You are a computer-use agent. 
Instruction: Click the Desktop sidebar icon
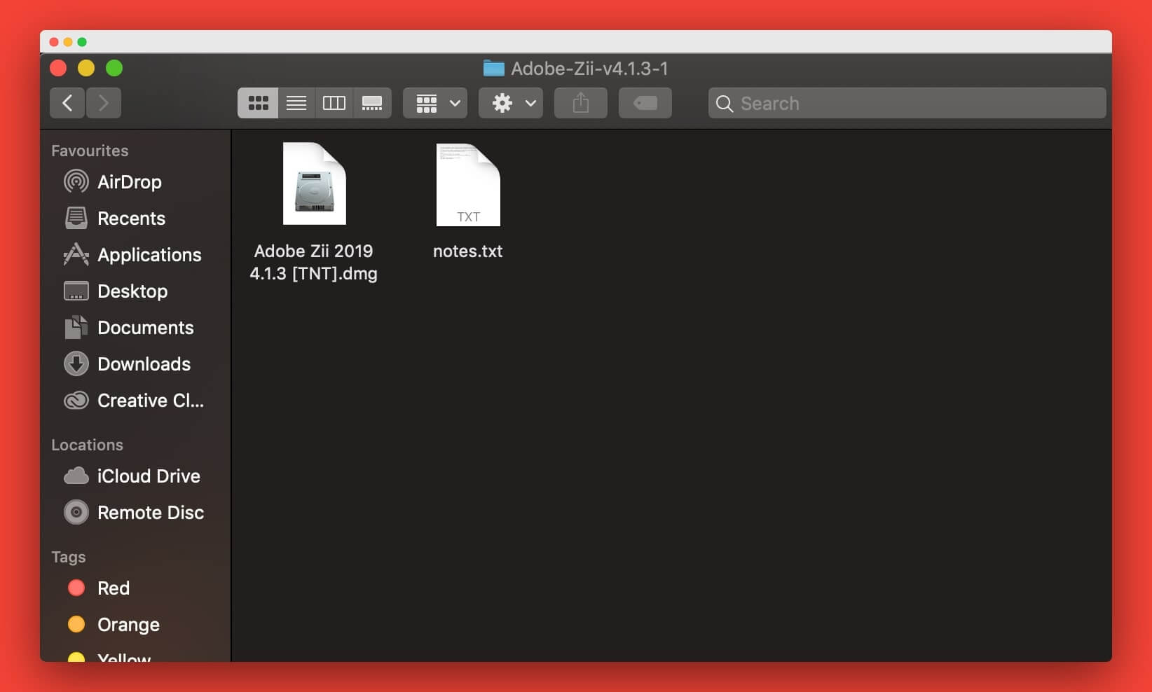coord(76,291)
